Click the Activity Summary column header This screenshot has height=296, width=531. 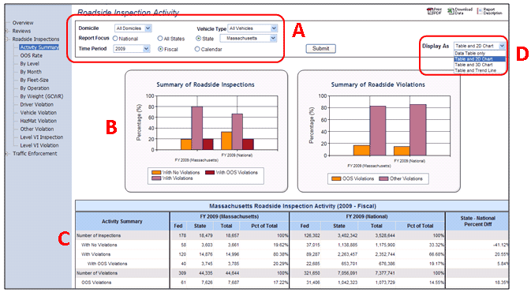point(122,222)
